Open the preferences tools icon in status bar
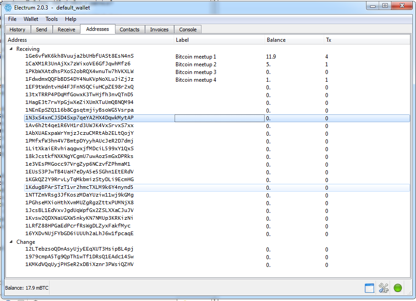Screen dimensions: 416x301 [384, 288]
